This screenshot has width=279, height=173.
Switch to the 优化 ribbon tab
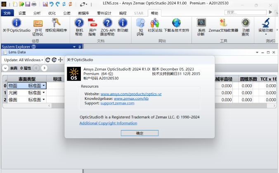point(52,13)
